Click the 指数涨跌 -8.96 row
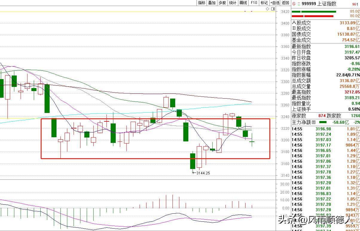 pos(325,64)
